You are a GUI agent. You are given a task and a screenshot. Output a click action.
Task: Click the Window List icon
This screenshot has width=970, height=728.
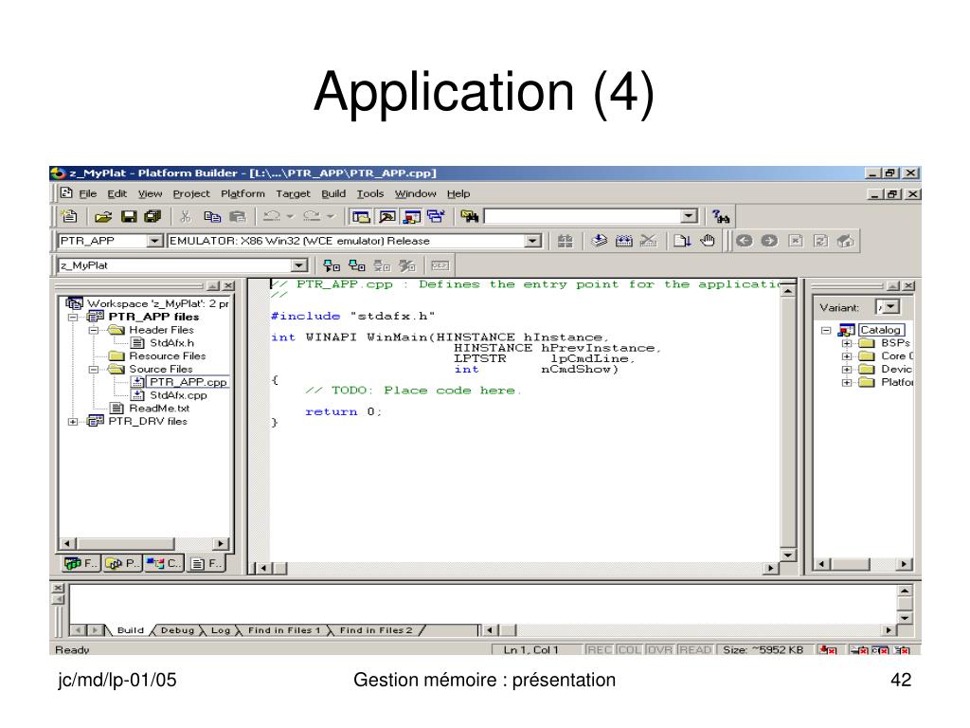pyautogui.click(x=436, y=216)
